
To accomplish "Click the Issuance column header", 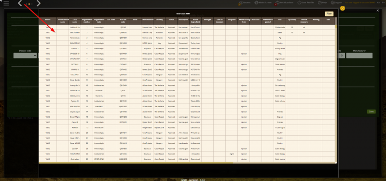I will [x=256, y=21].
